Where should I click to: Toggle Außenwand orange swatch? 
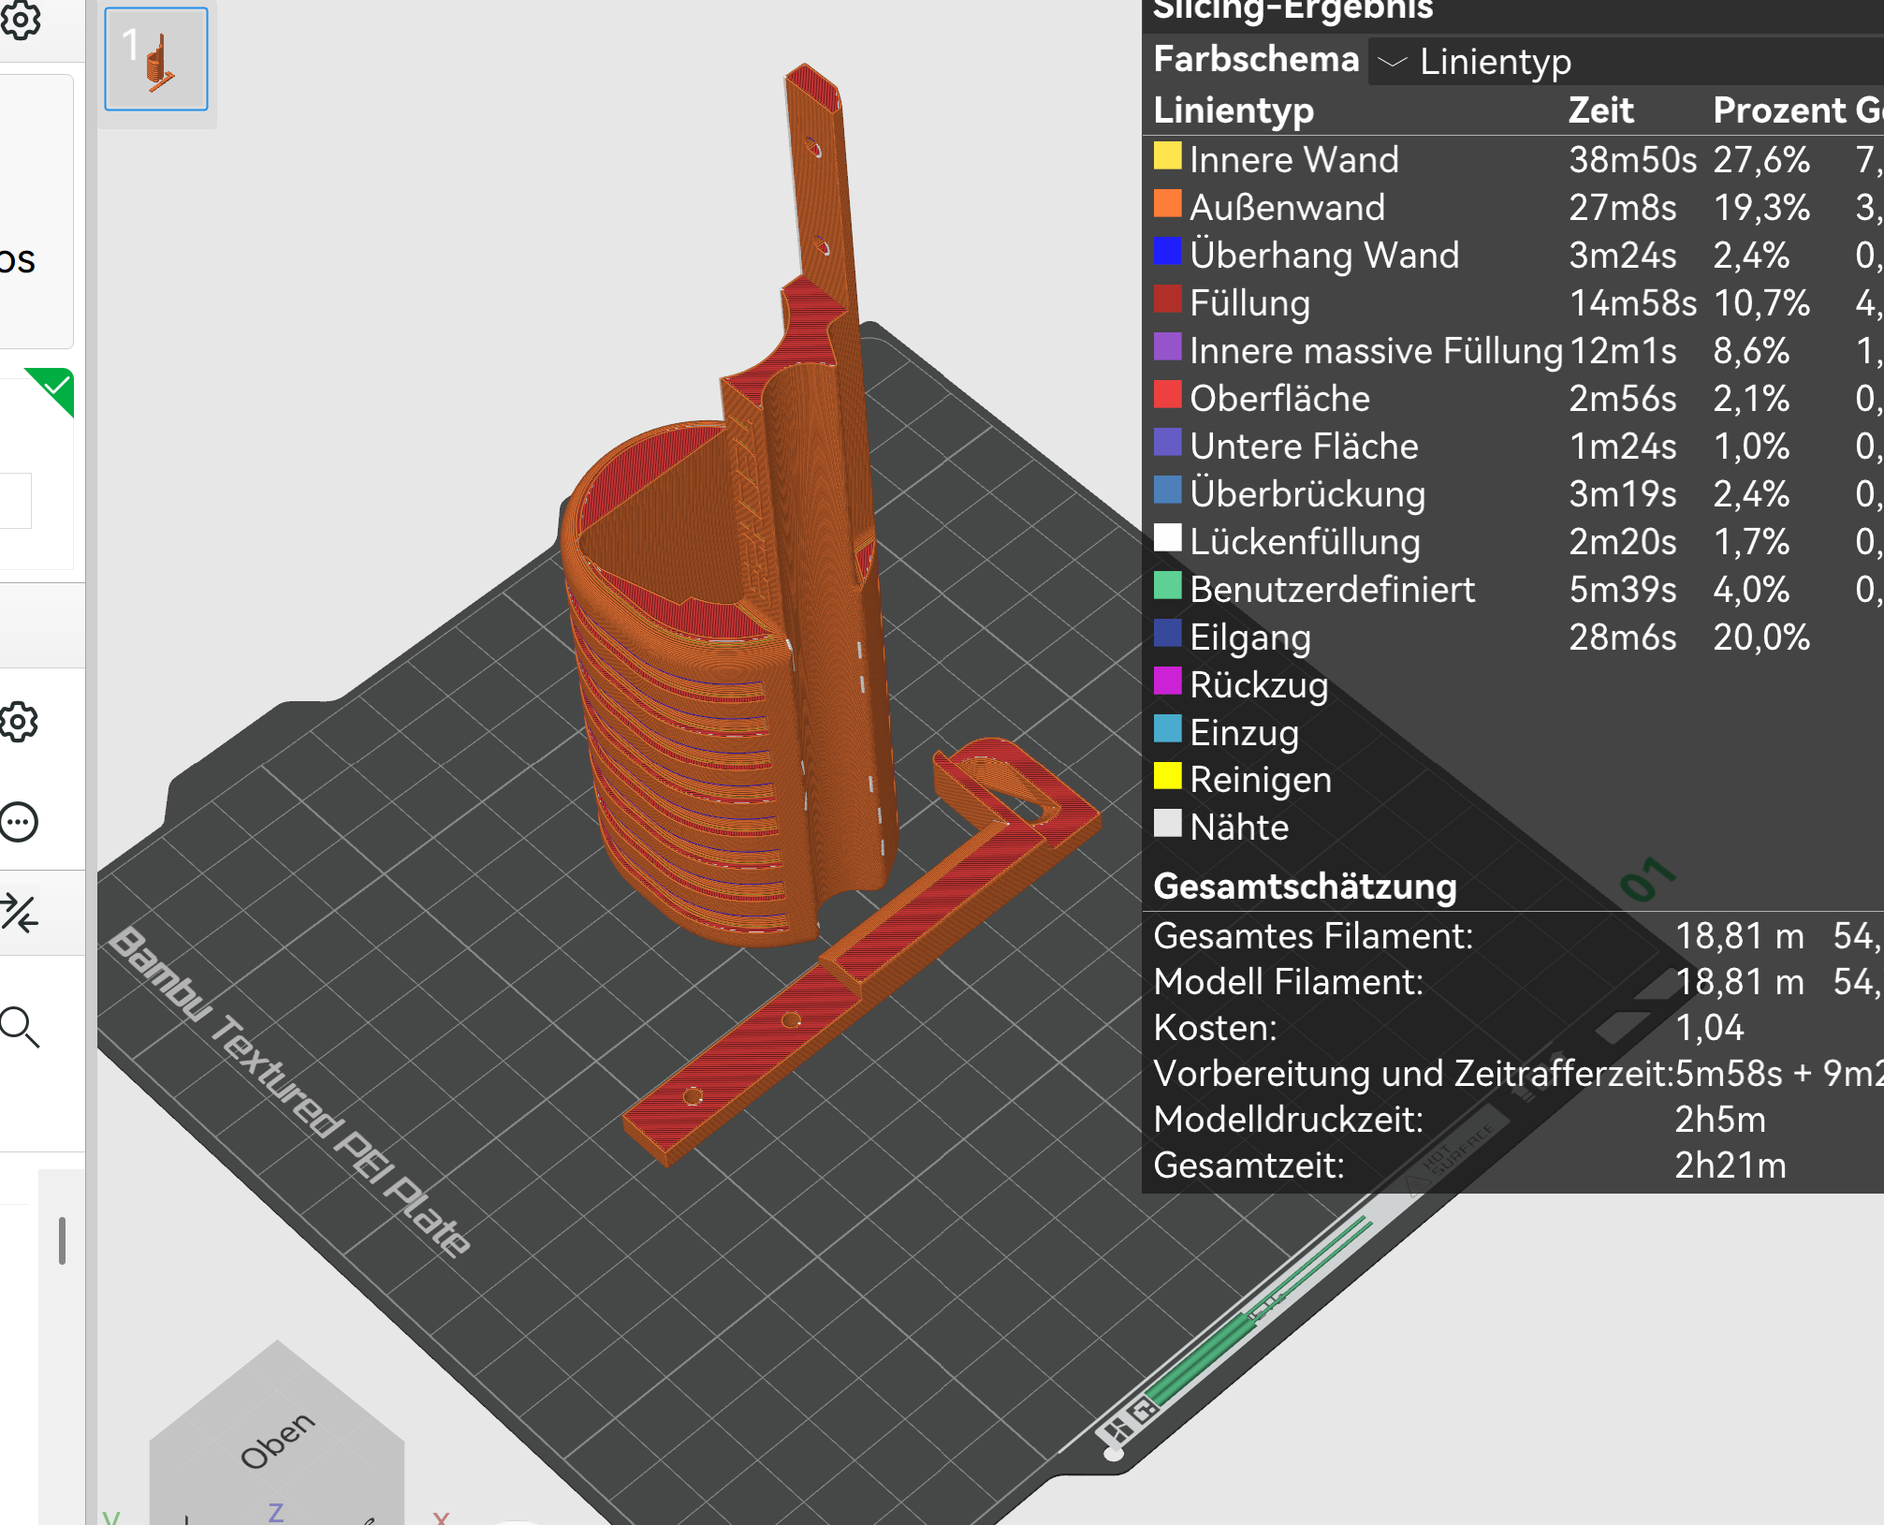click(x=1167, y=204)
